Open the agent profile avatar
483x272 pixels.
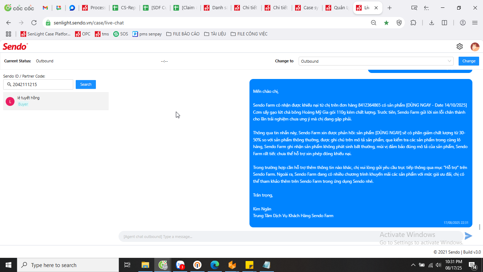click(x=475, y=47)
